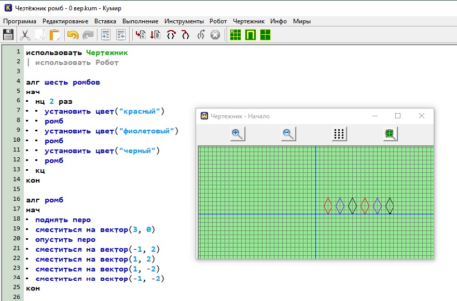This screenshot has width=457, height=301.
Task: Click the Paste clipboard icon
Action: (55, 35)
